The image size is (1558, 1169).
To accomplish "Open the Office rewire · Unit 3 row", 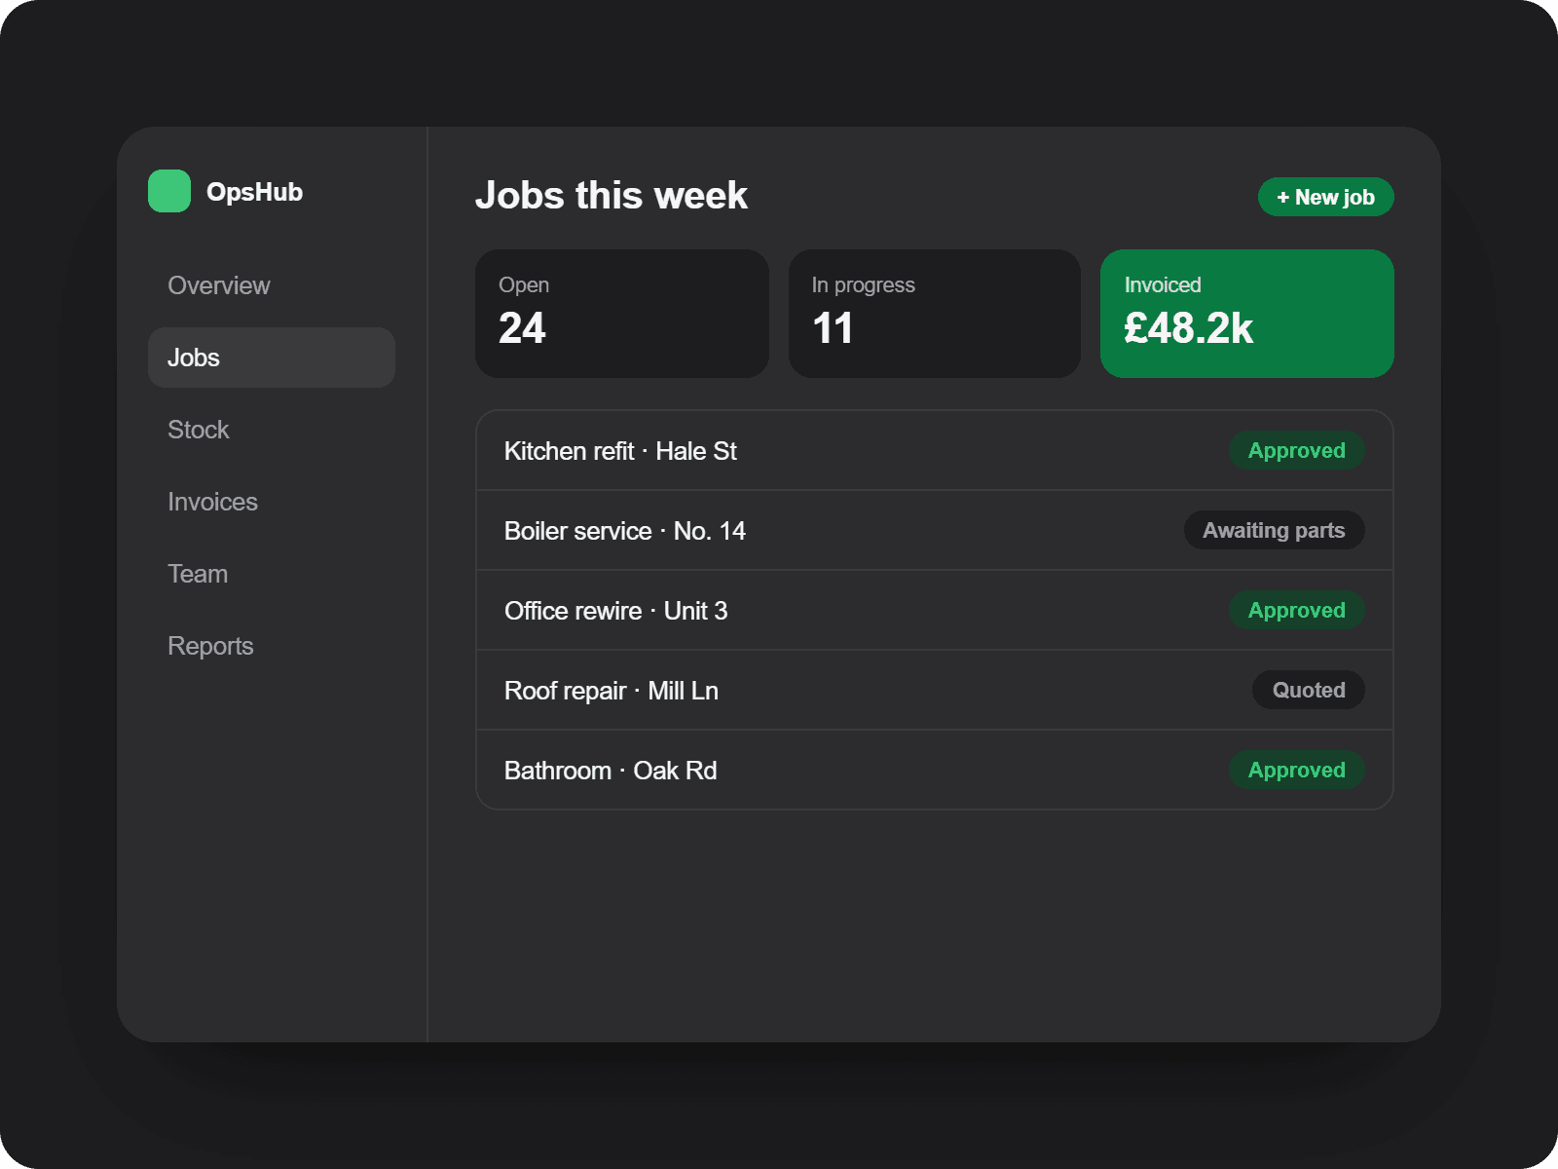I will pos(935,610).
